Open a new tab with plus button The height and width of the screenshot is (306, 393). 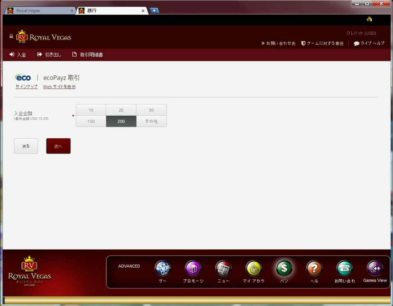tap(154, 10)
